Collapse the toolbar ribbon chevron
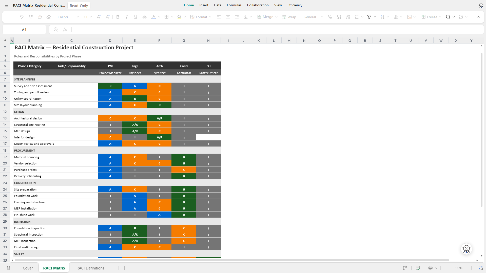Screen dimensions: 486x273 [x=478, y=17]
